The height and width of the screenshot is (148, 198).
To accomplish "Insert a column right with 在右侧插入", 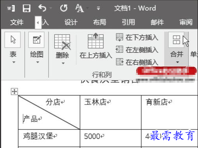I will pos(137,62).
